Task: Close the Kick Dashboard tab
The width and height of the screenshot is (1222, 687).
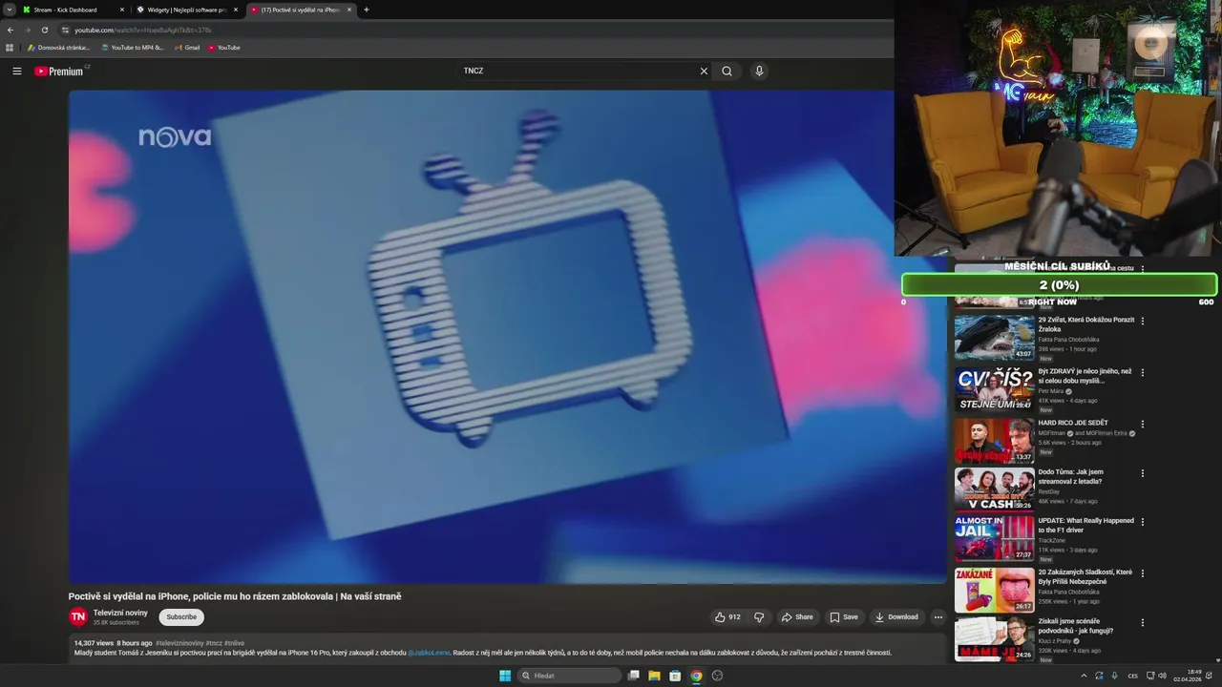Action: [x=122, y=10]
